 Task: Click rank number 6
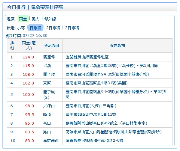point(12,106)
